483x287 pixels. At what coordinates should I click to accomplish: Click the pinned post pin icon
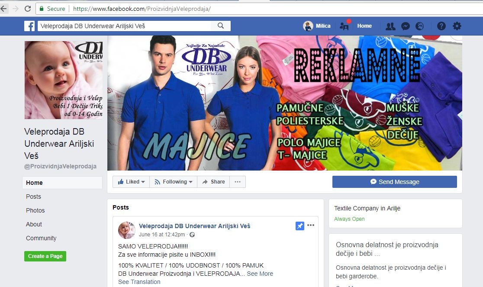[300, 226]
